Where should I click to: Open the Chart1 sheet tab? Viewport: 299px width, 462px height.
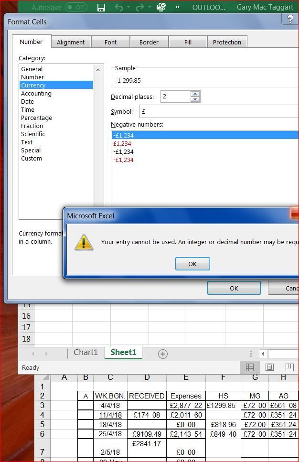pyautogui.click(x=85, y=353)
